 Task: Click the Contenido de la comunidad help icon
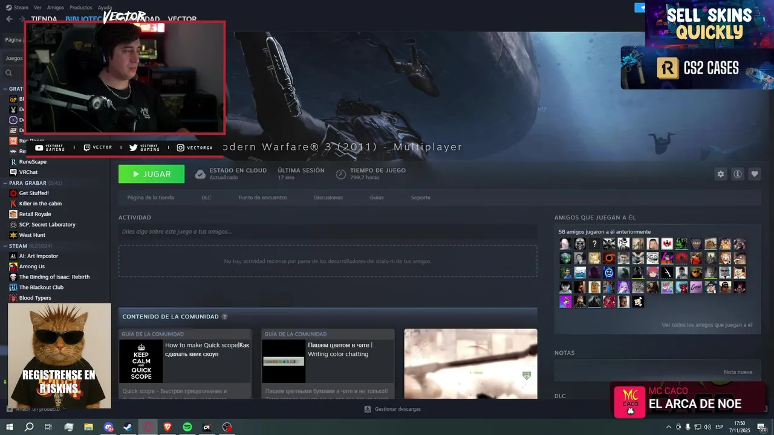(225, 317)
